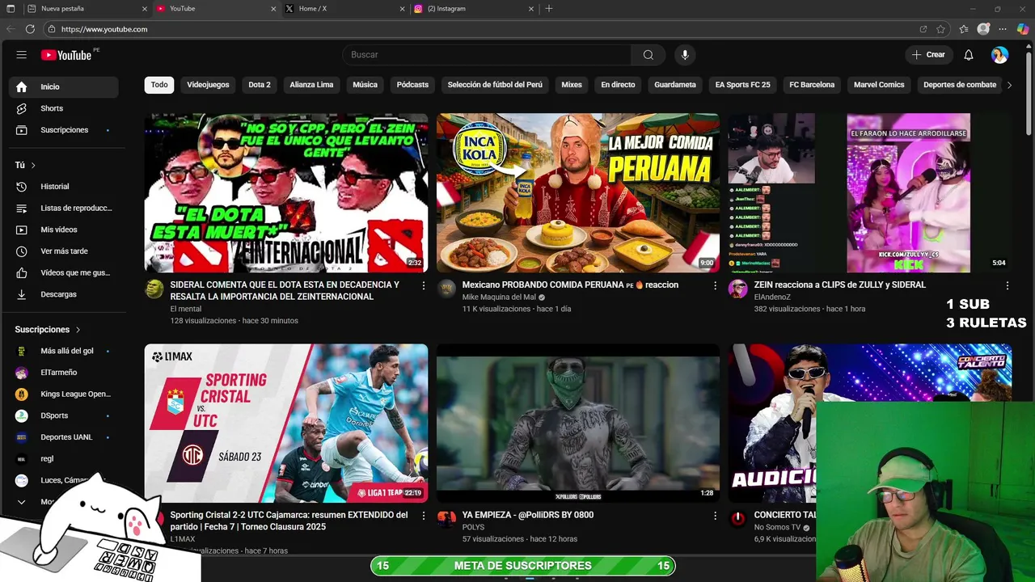
Task: Open Videos que me gustan
Action: (x=63, y=272)
